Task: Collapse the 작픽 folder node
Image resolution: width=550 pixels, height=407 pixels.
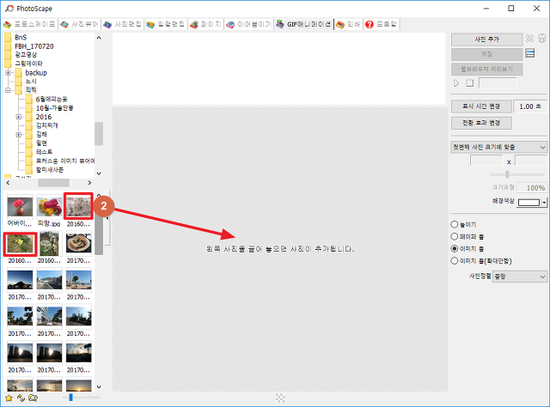Action: (x=8, y=90)
